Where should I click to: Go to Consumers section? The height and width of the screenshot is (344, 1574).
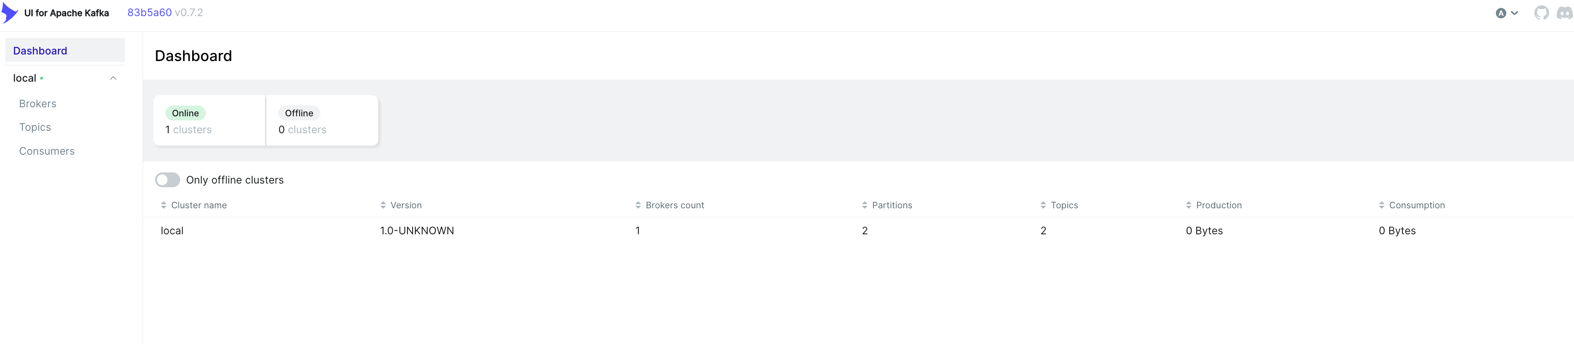(47, 151)
